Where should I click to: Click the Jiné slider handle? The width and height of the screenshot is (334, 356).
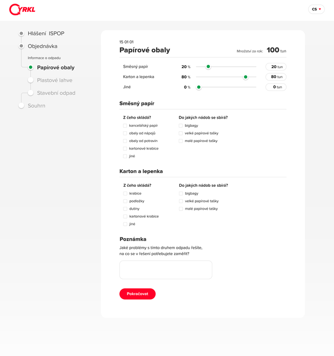(199, 87)
